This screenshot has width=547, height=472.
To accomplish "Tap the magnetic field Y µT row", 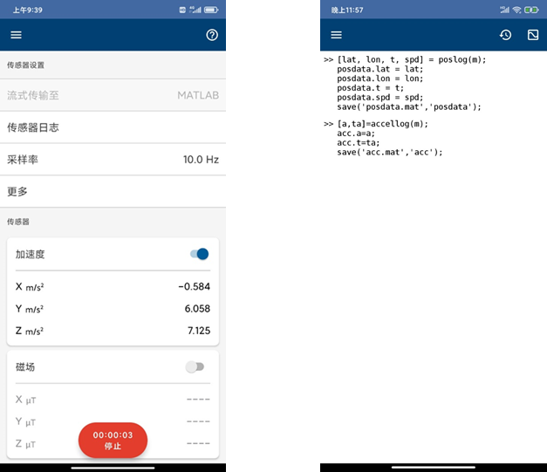I will [113, 421].
